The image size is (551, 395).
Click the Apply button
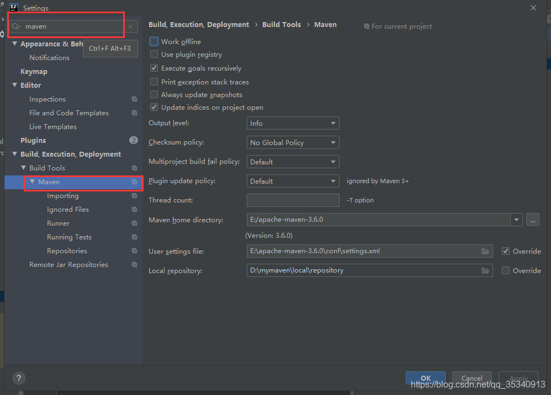tap(518, 378)
